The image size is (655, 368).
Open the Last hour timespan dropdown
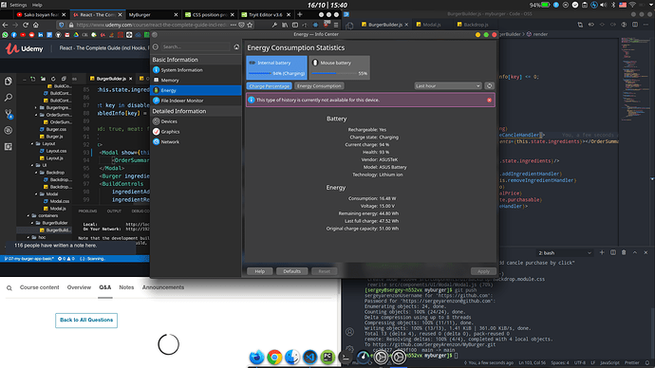[x=448, y=86]
